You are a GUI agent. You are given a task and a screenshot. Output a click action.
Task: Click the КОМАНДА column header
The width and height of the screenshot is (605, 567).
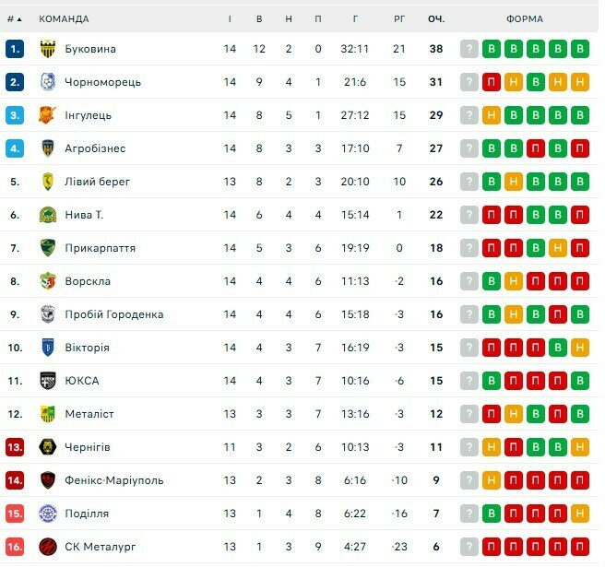tap(65, 18)
